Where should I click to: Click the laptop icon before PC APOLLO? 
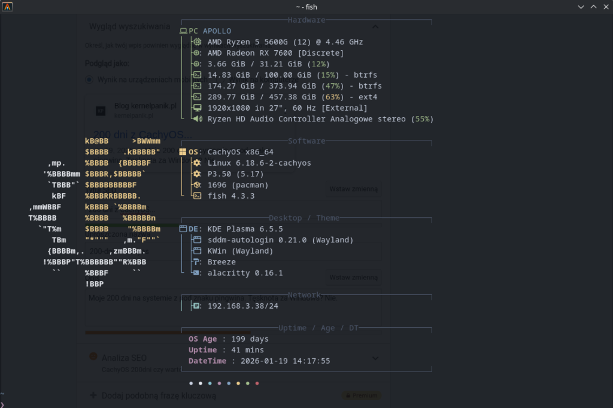tap(183, 31)
